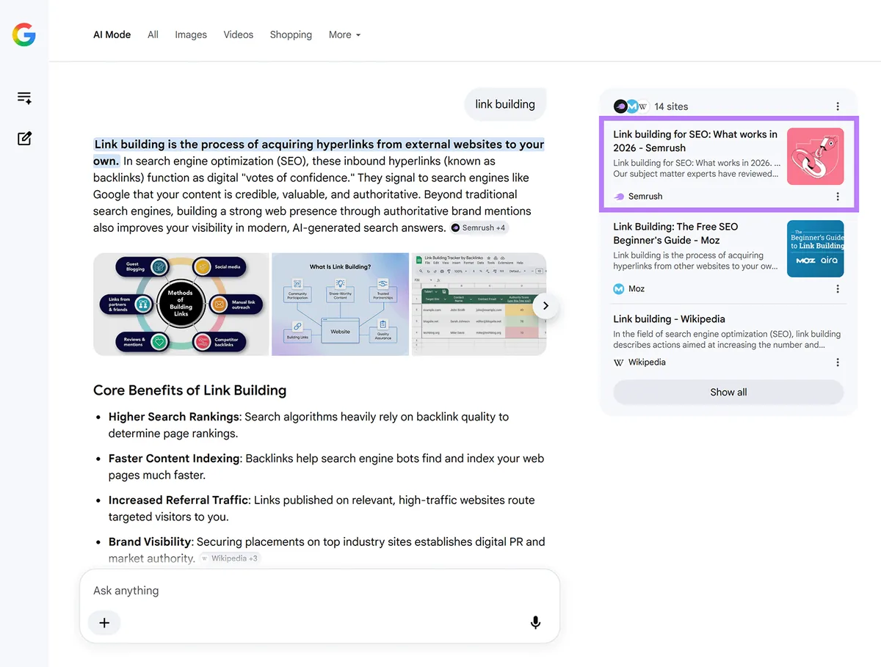Image resolution: width=881 pixels, height=667 pixels.
Task: Advance image carousel with right arrow
Action: point(545,305)
